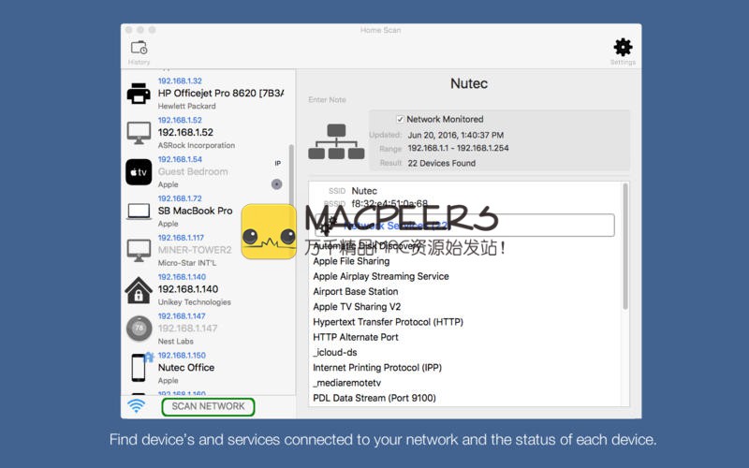Screen dimensions: 749x468
Task: Open IP link 192.168.1.54
Action: tap(180, 159)
